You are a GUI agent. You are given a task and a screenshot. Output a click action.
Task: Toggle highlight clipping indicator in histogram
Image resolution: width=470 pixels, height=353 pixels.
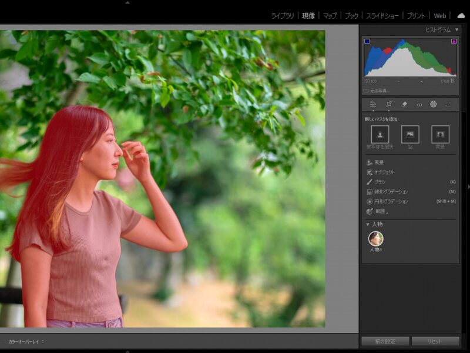[x=454, y=42]
